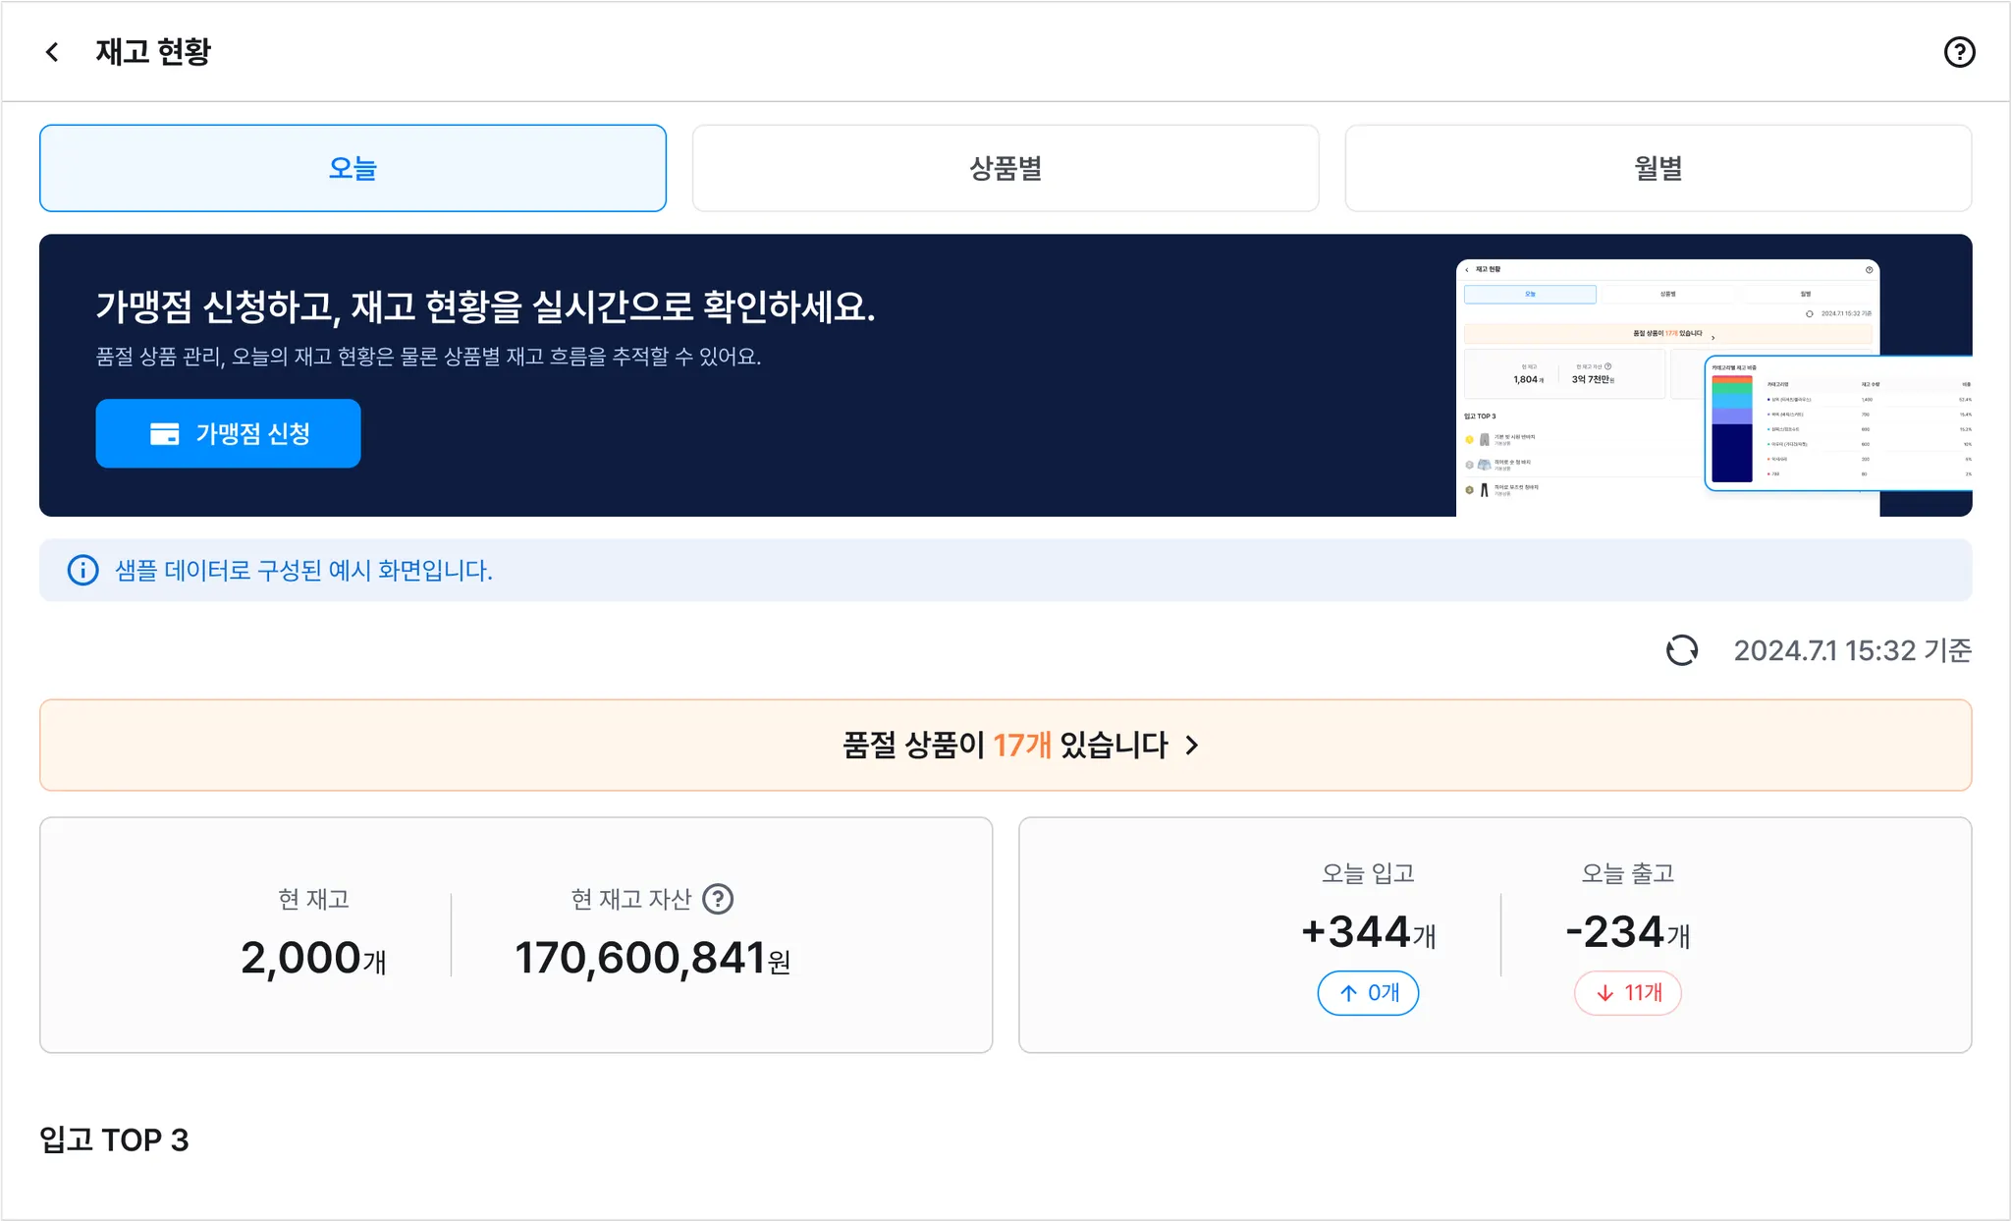Switch to the 상품별 tab
This screenshot has width=2011, height=1221.
pos(1005,168)
